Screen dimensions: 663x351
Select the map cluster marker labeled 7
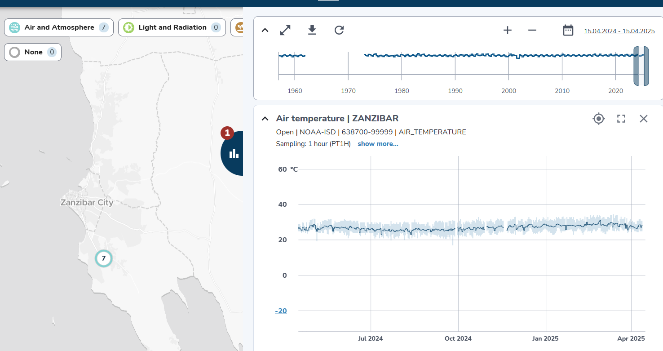(x=103, y=258)
